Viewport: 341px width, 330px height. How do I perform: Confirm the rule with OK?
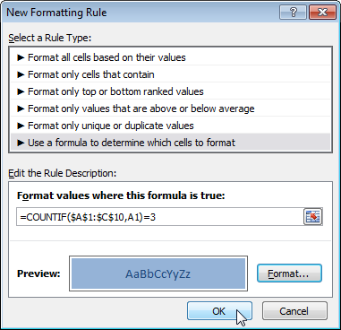tap(219, 311)
